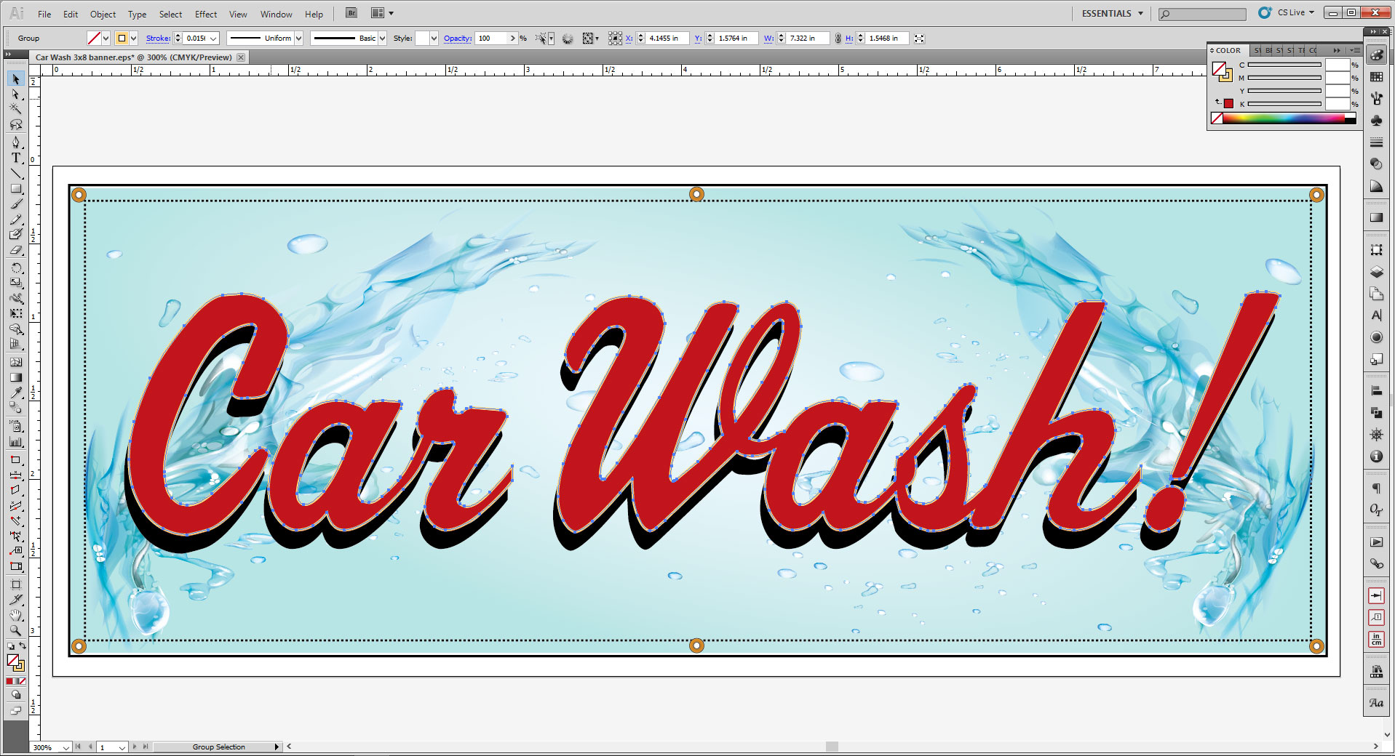Open the stroke color dropdown

click(x=134, y=39)
